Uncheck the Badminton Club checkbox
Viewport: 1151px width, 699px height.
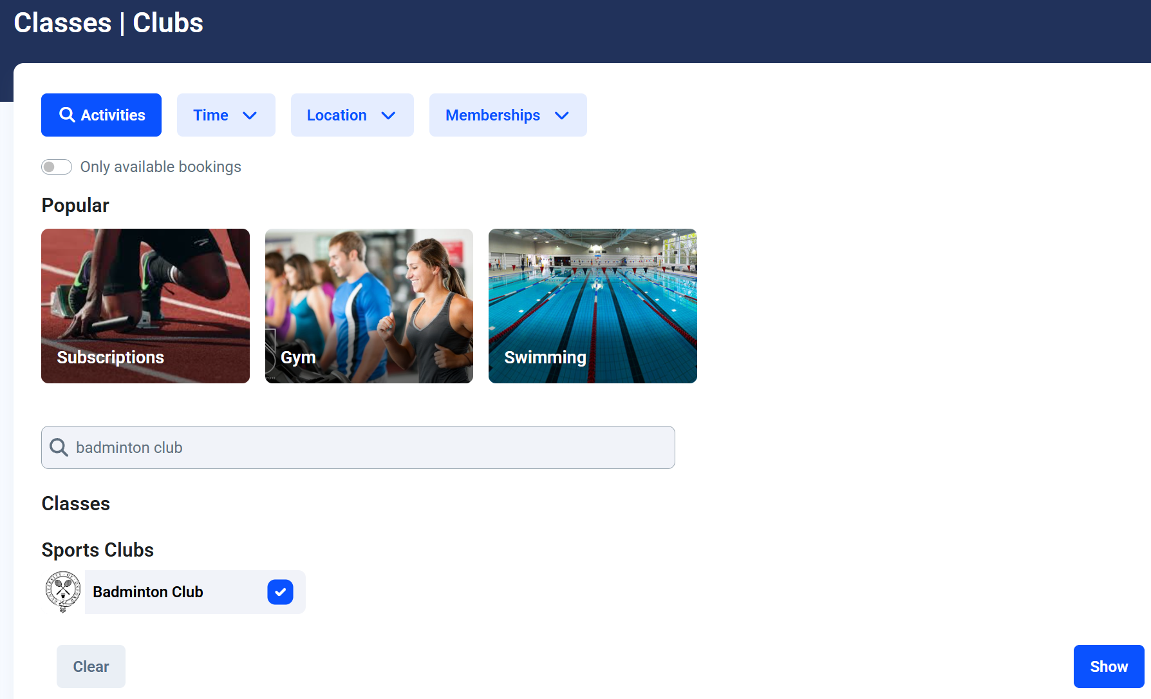point(280,592)
